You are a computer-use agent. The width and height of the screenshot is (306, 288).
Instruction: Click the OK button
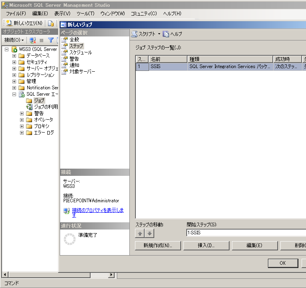(x=283, y=263)
